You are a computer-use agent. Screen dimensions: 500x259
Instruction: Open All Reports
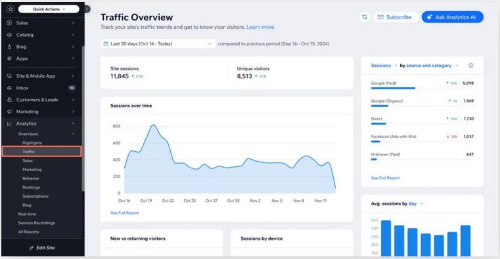pos(28,232)
